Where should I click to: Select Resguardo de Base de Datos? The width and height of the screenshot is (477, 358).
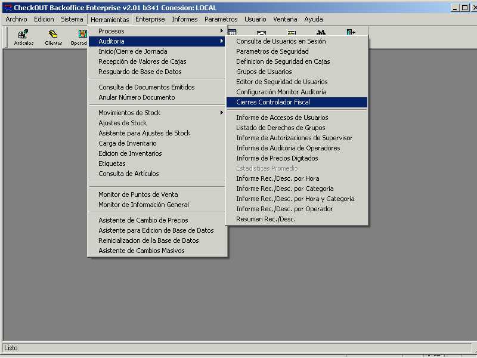(157, 72)
